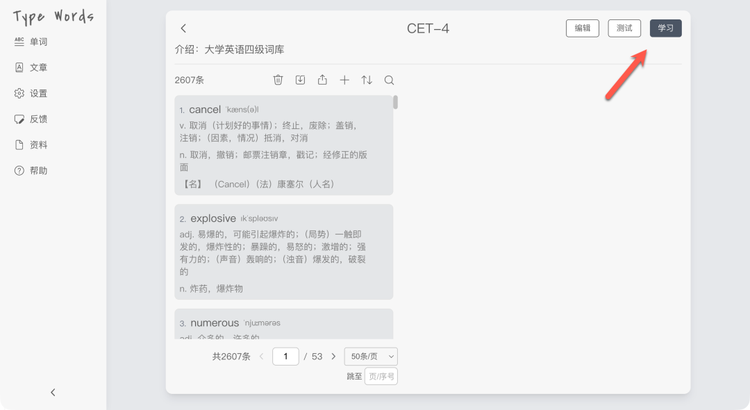The image size is (750, 410).
Task: Go back using the left chevron arrow
Action: (183, 28)
